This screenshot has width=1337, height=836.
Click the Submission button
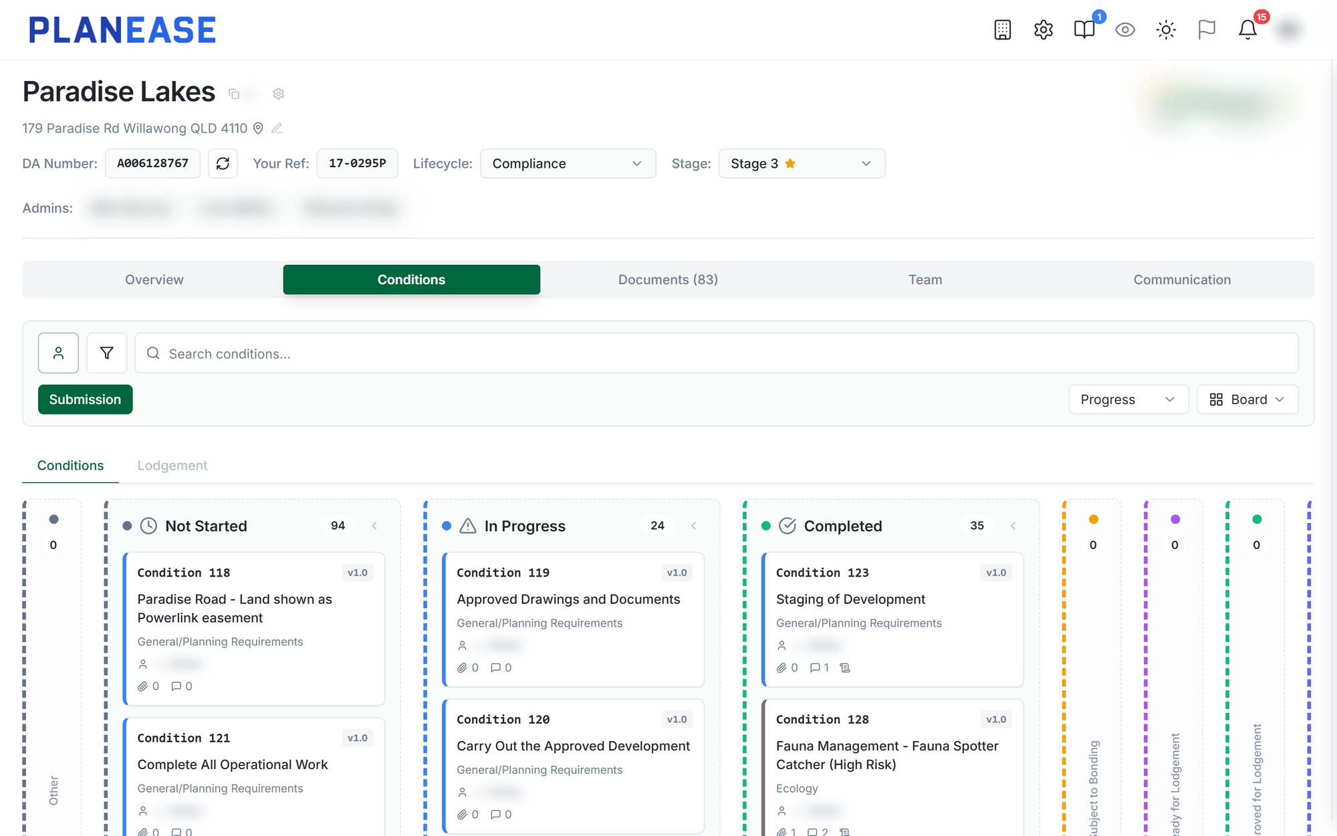[85, 399]
